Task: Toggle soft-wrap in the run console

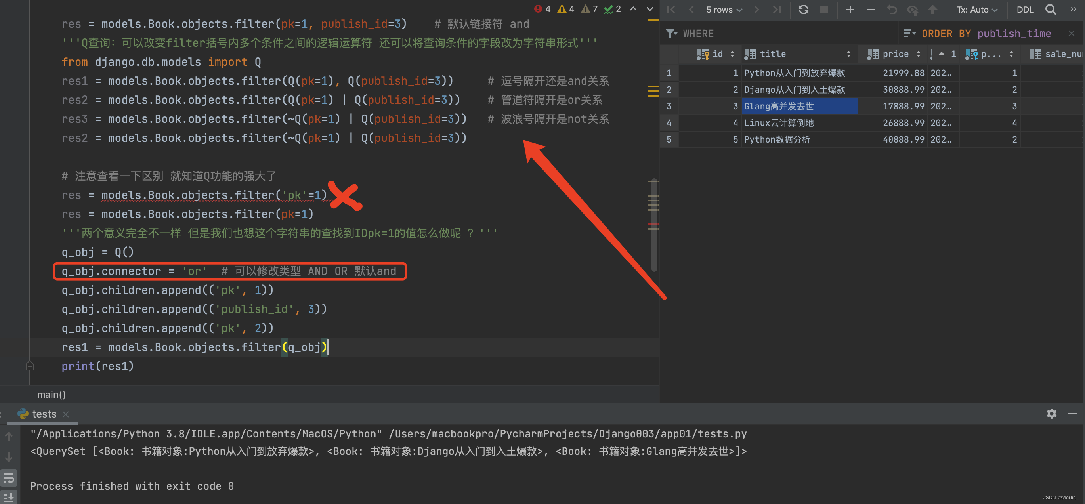Action: pos(9,478)
